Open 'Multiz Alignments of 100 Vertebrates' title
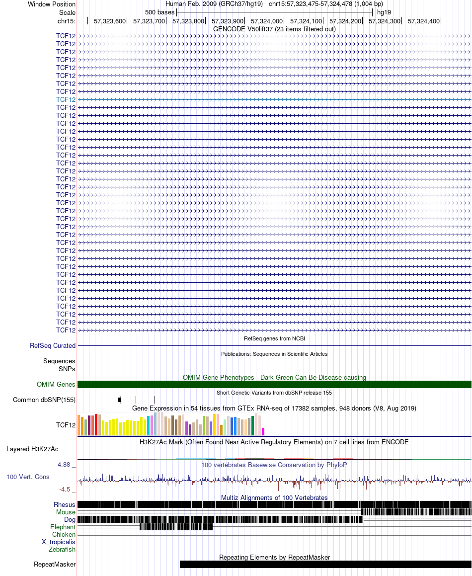The height and width of the screenshot is (576, 472). (274, 498)
